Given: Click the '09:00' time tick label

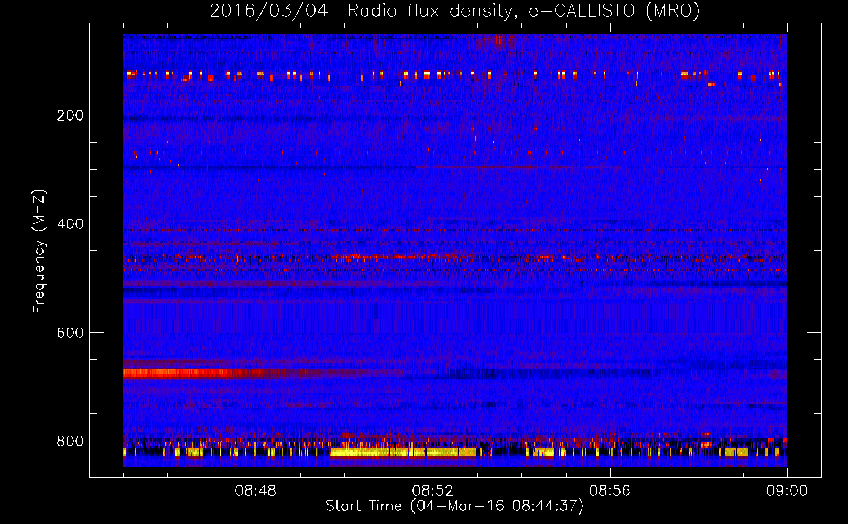Looking at the screenshot, I should pos(787,491).
